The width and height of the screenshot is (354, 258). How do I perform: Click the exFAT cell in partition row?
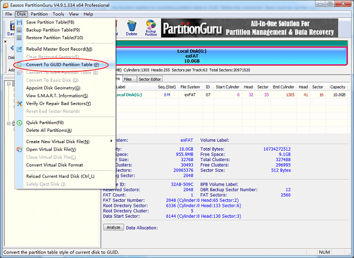click(x=190, y=95)
